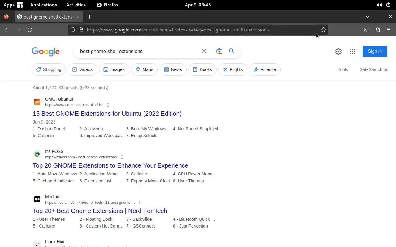396x247 pixels.
Task: Click the blue Sign in button
Action: point(375,51)
